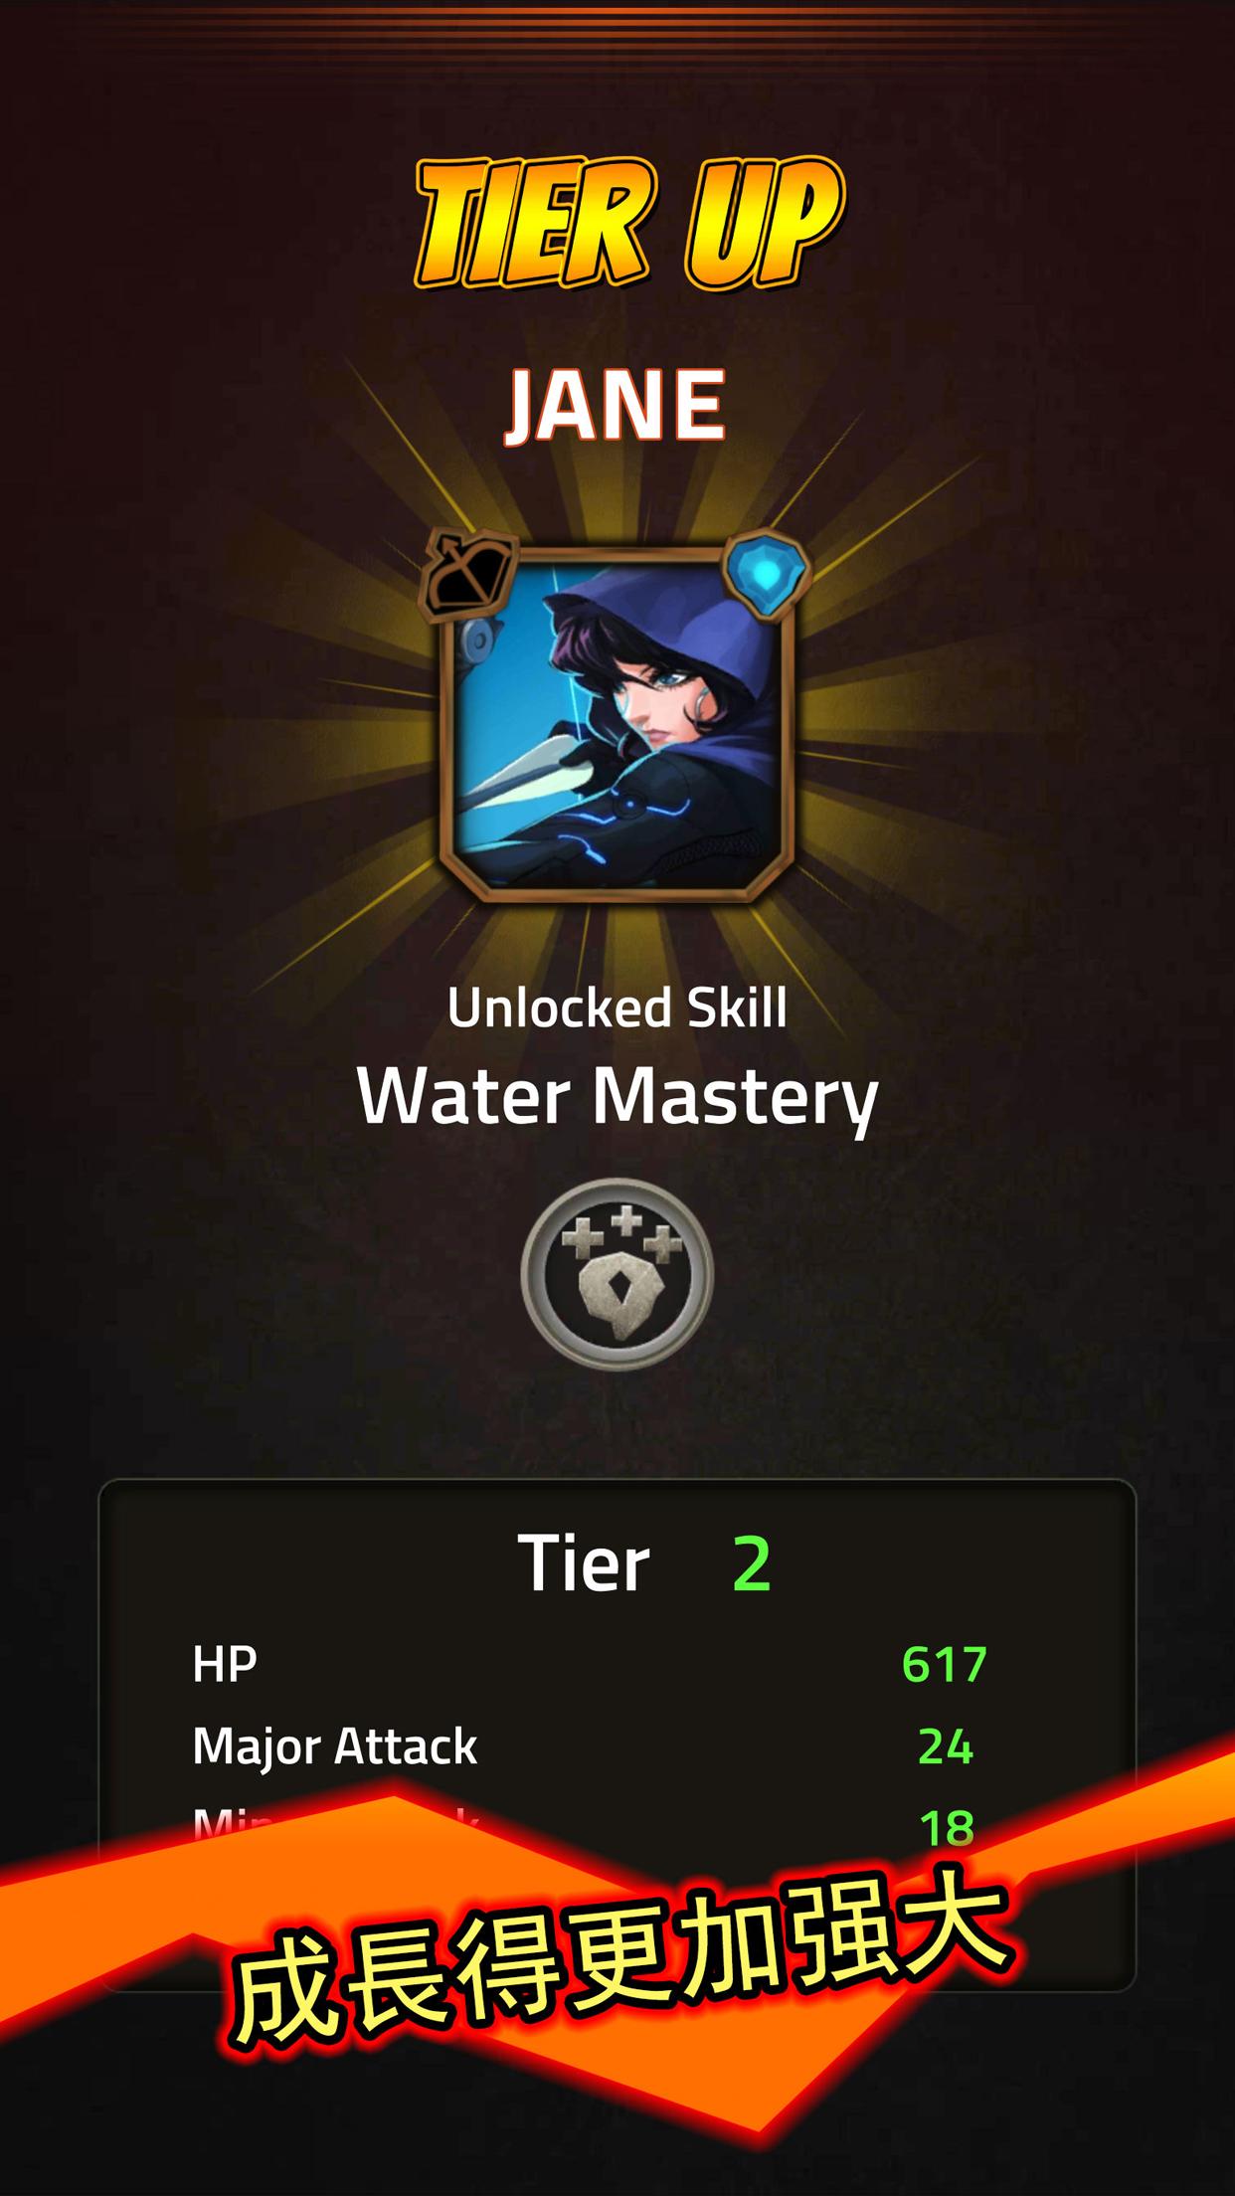Image resolution: width=1235 pixels, height=2196 pixels.
Task: Tap the TIER UP title banner
Action: click(627, 222)
